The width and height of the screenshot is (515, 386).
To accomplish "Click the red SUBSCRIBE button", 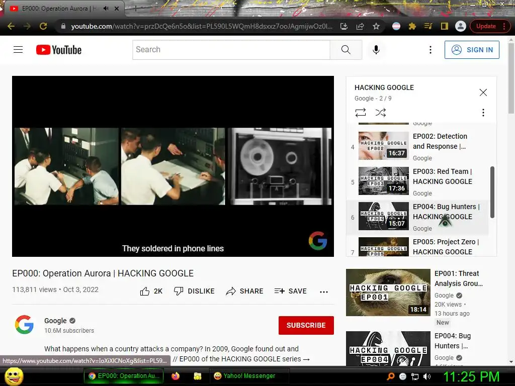I will coord(306,325).
